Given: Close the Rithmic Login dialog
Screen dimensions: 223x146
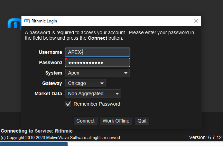Looking at the screenshot, I should (196, 21).
